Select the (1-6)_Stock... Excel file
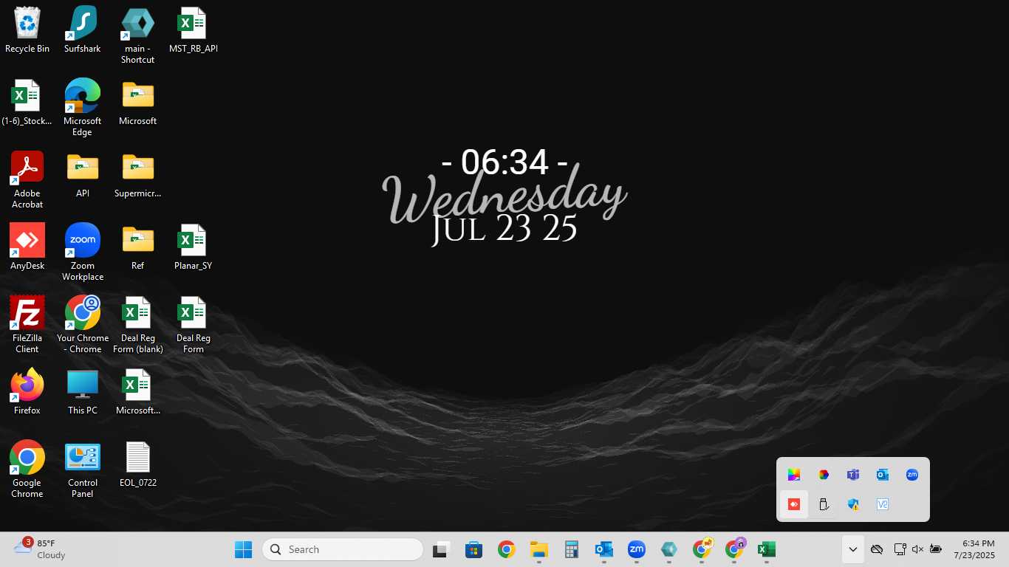 click(x=27, y=102)
